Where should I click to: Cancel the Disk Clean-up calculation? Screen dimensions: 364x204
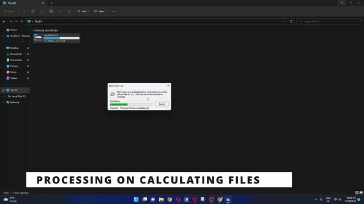click(x=162, y=104)
